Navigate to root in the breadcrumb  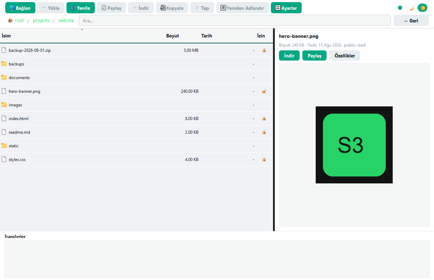click(20, 20)
